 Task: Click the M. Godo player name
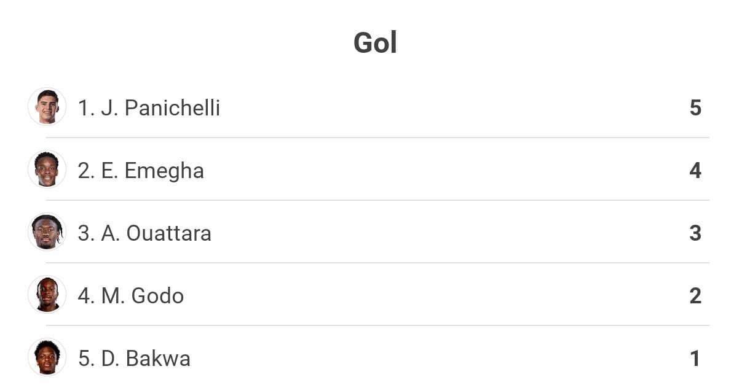[143, 296]
